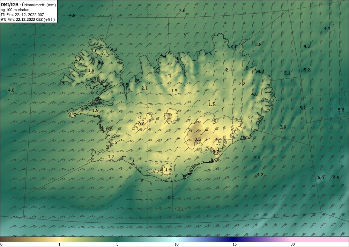Viewport: 349px width, 247px height.
Task: Select the 3.9 value off the east coast
Action: [283, 127]
